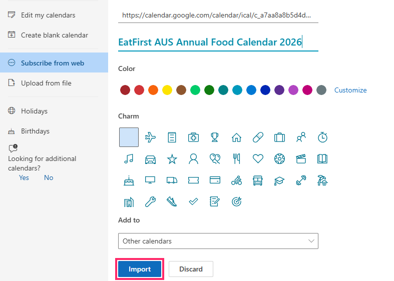Choose the ticket charm icon
Image resolution: width=394 pixels, height=281 pixels.
pos(193,180)
